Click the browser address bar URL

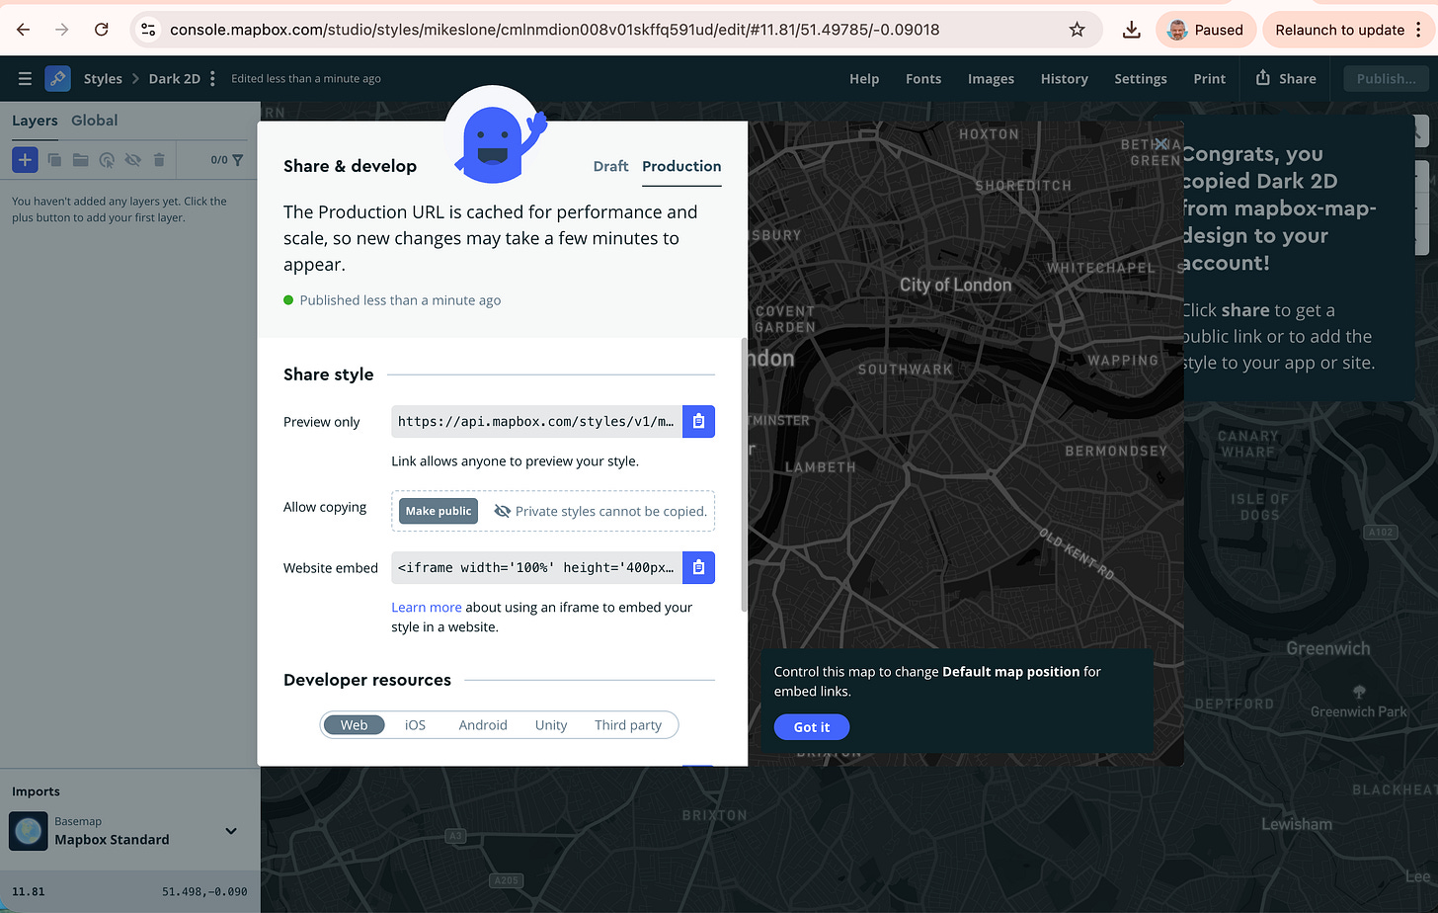554,30
